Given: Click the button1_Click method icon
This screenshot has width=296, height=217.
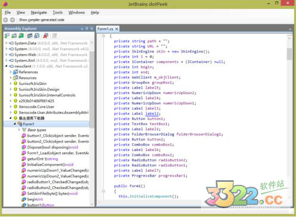Looking at the screenshot, I should point(24,136).
